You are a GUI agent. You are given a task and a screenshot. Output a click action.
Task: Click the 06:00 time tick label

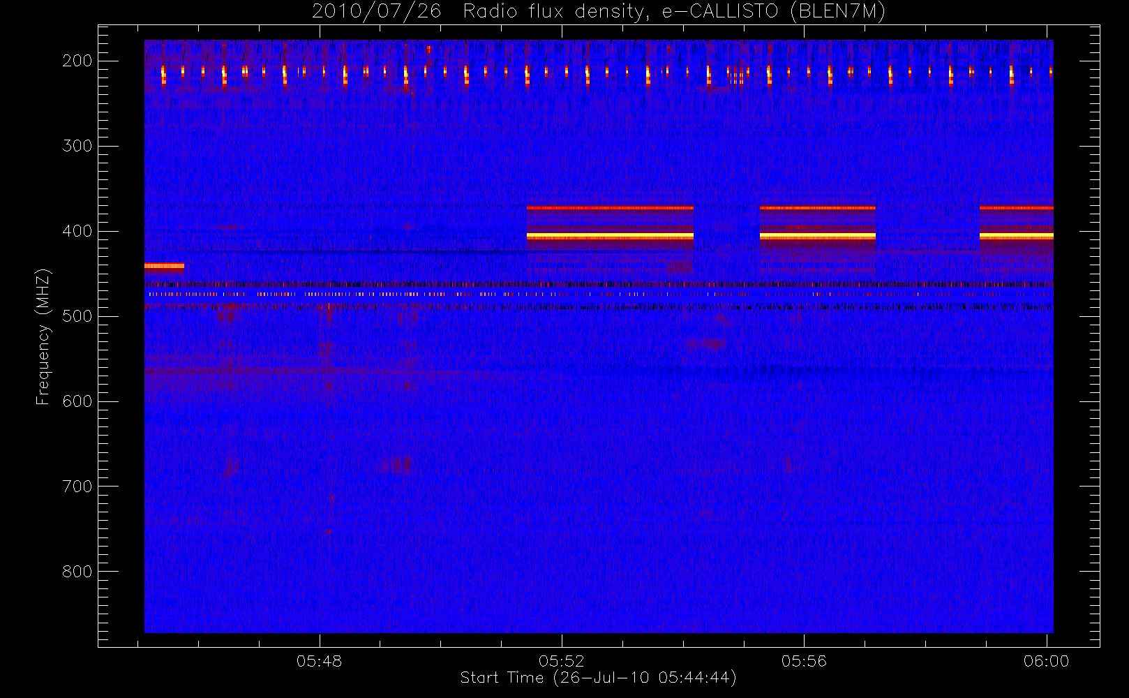pyautogui.click(x=1046, y=661)
